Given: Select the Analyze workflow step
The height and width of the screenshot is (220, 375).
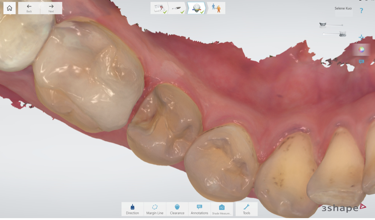Looking at the screenshot, I should [x=197, y=8].
